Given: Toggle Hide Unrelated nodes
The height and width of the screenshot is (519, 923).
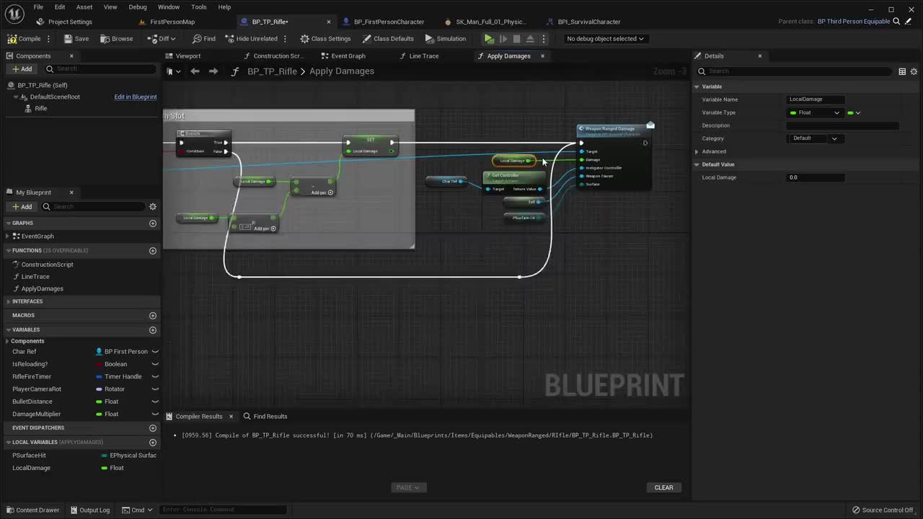Looking at the screenshot, I should pyautogui.click(x=251, y=39).
